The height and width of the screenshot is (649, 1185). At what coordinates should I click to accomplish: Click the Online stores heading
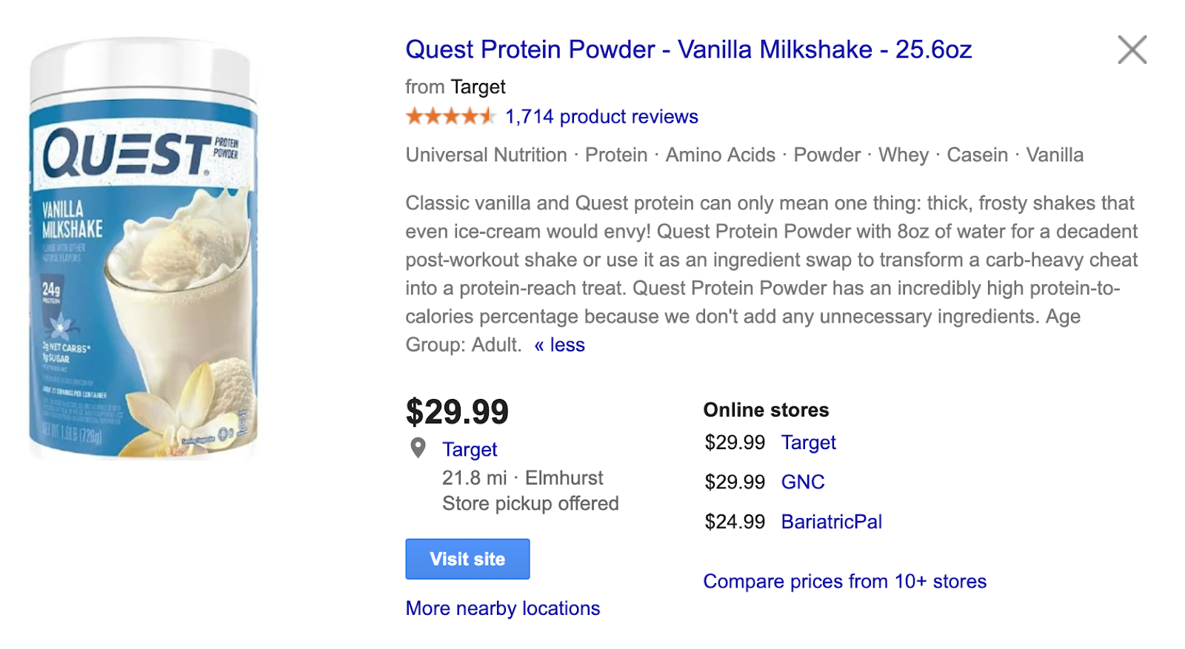pyautogui.click(x=766, y=410)
